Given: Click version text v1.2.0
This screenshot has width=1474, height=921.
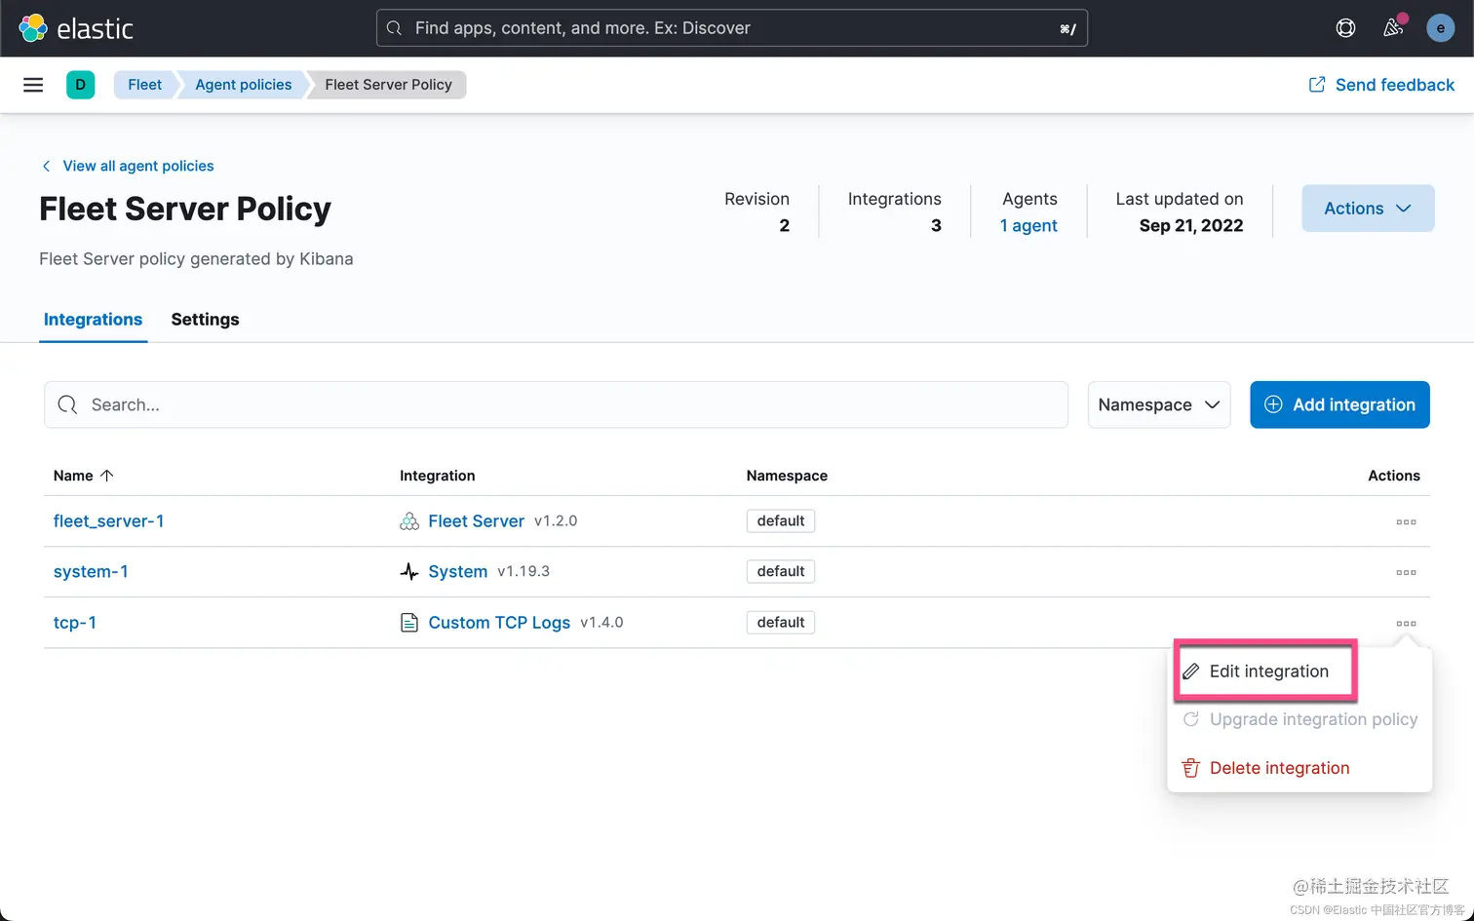Looking at the screenshot, I should tap(556, 521).
